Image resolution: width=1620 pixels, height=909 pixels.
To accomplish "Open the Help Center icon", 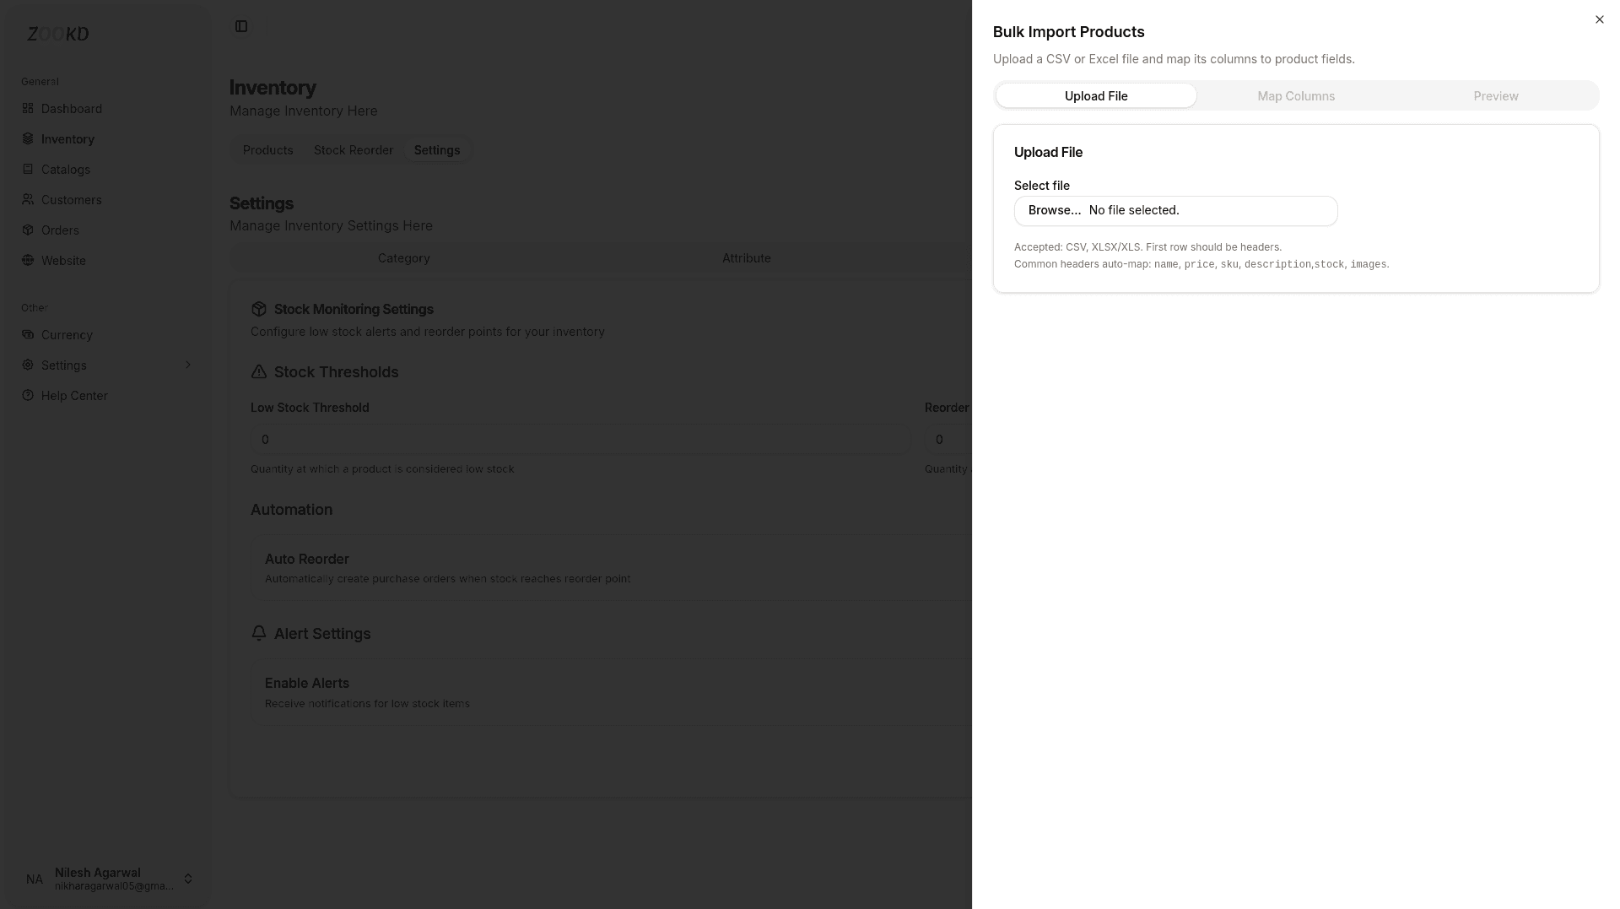I will pos(28,395).
